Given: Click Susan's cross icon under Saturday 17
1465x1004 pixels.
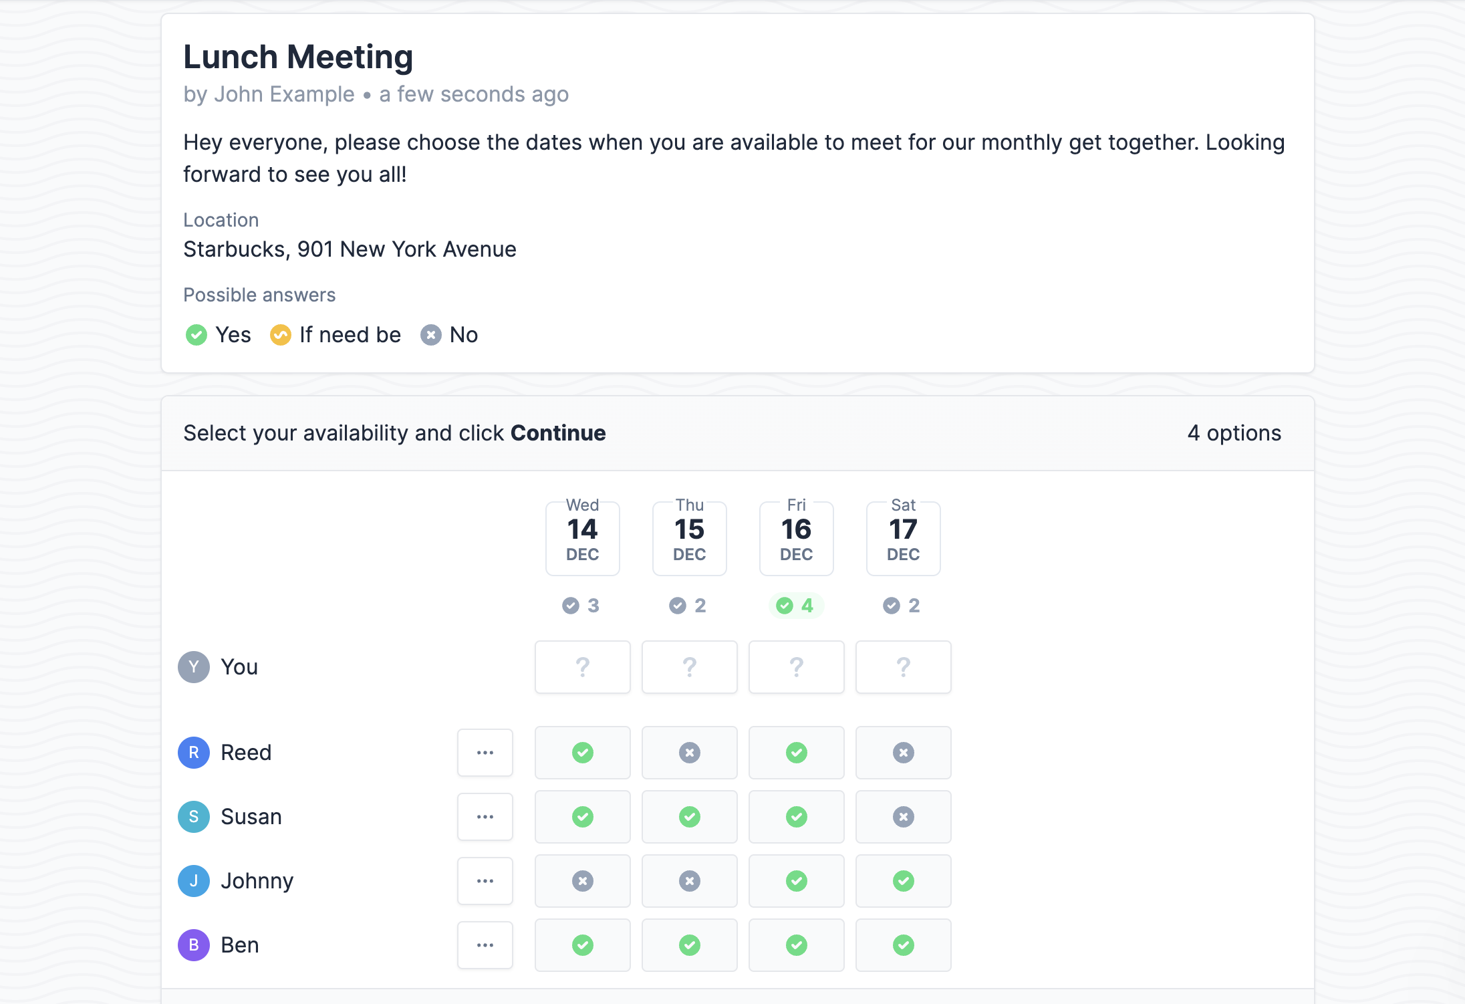Looking at the screenshot, I should 903,816.
